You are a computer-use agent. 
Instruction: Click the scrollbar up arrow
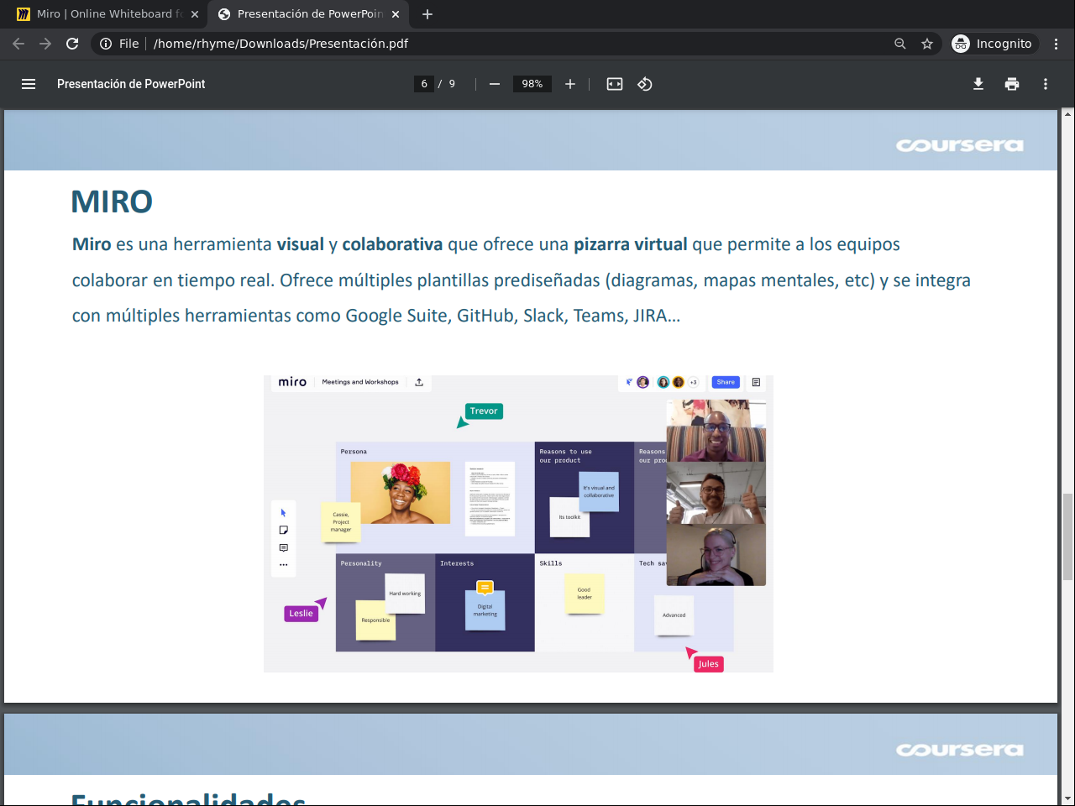point(1068,114)
